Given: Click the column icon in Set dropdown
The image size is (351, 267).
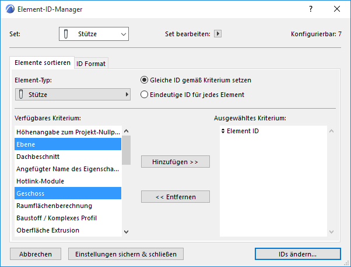Looking at the screenshot, I should 67,34.
